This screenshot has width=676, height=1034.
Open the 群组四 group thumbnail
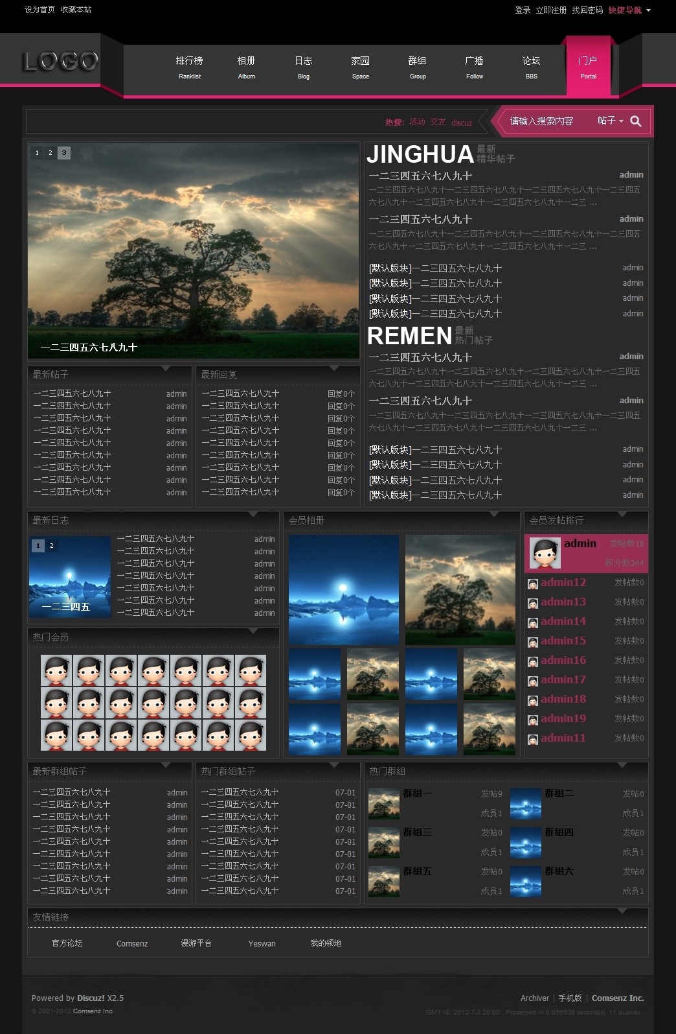coord(526,843)
